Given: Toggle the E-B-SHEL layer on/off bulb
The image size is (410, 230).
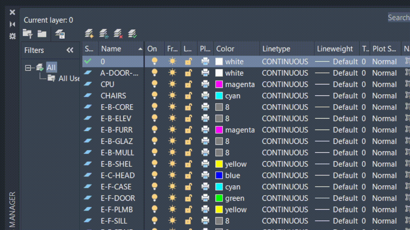Looking at the screenshot, I should click(154, 164).
